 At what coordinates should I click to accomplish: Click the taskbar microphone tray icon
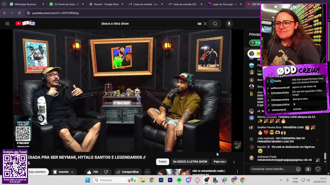[x=287, y=180]
